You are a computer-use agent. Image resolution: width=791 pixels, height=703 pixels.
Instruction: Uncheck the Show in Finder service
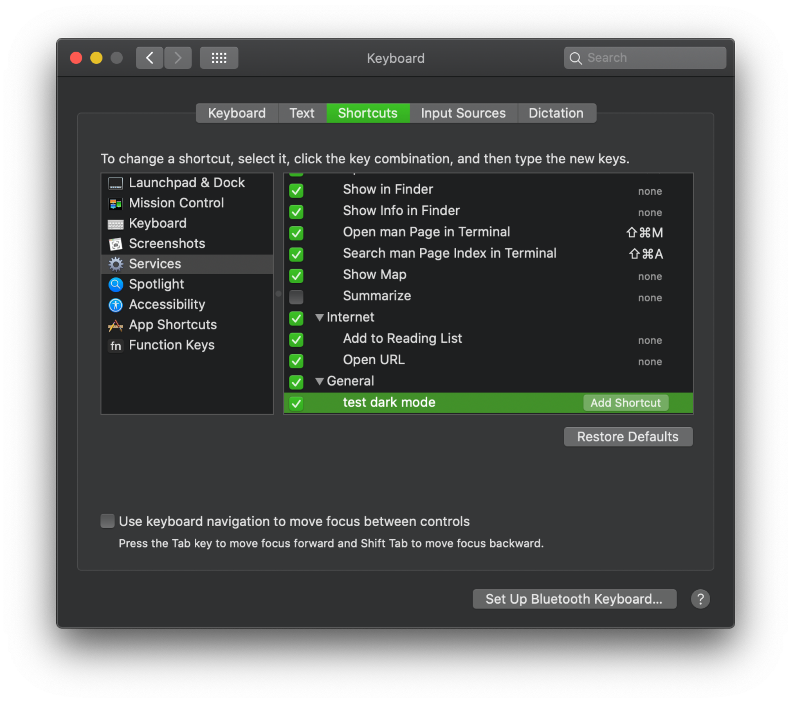point(296,190)
